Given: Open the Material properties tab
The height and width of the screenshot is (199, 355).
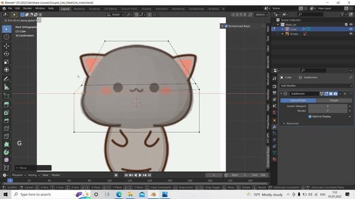Looking at the screenshot, I should [275, 159].
